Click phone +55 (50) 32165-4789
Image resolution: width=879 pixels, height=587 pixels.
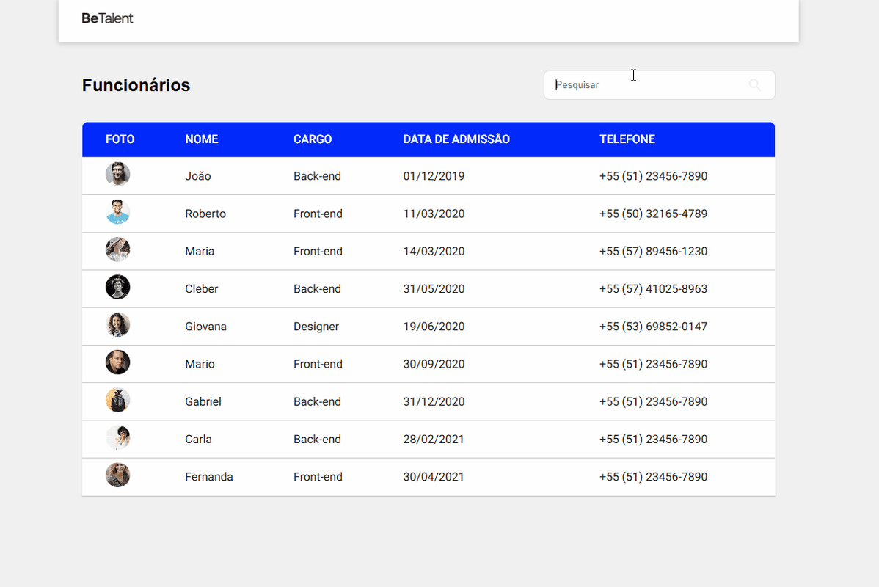653,214
